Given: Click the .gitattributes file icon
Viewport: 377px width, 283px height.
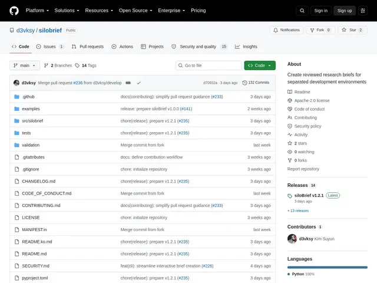Looking at the screenshot, I should click(x=16, y=157).
